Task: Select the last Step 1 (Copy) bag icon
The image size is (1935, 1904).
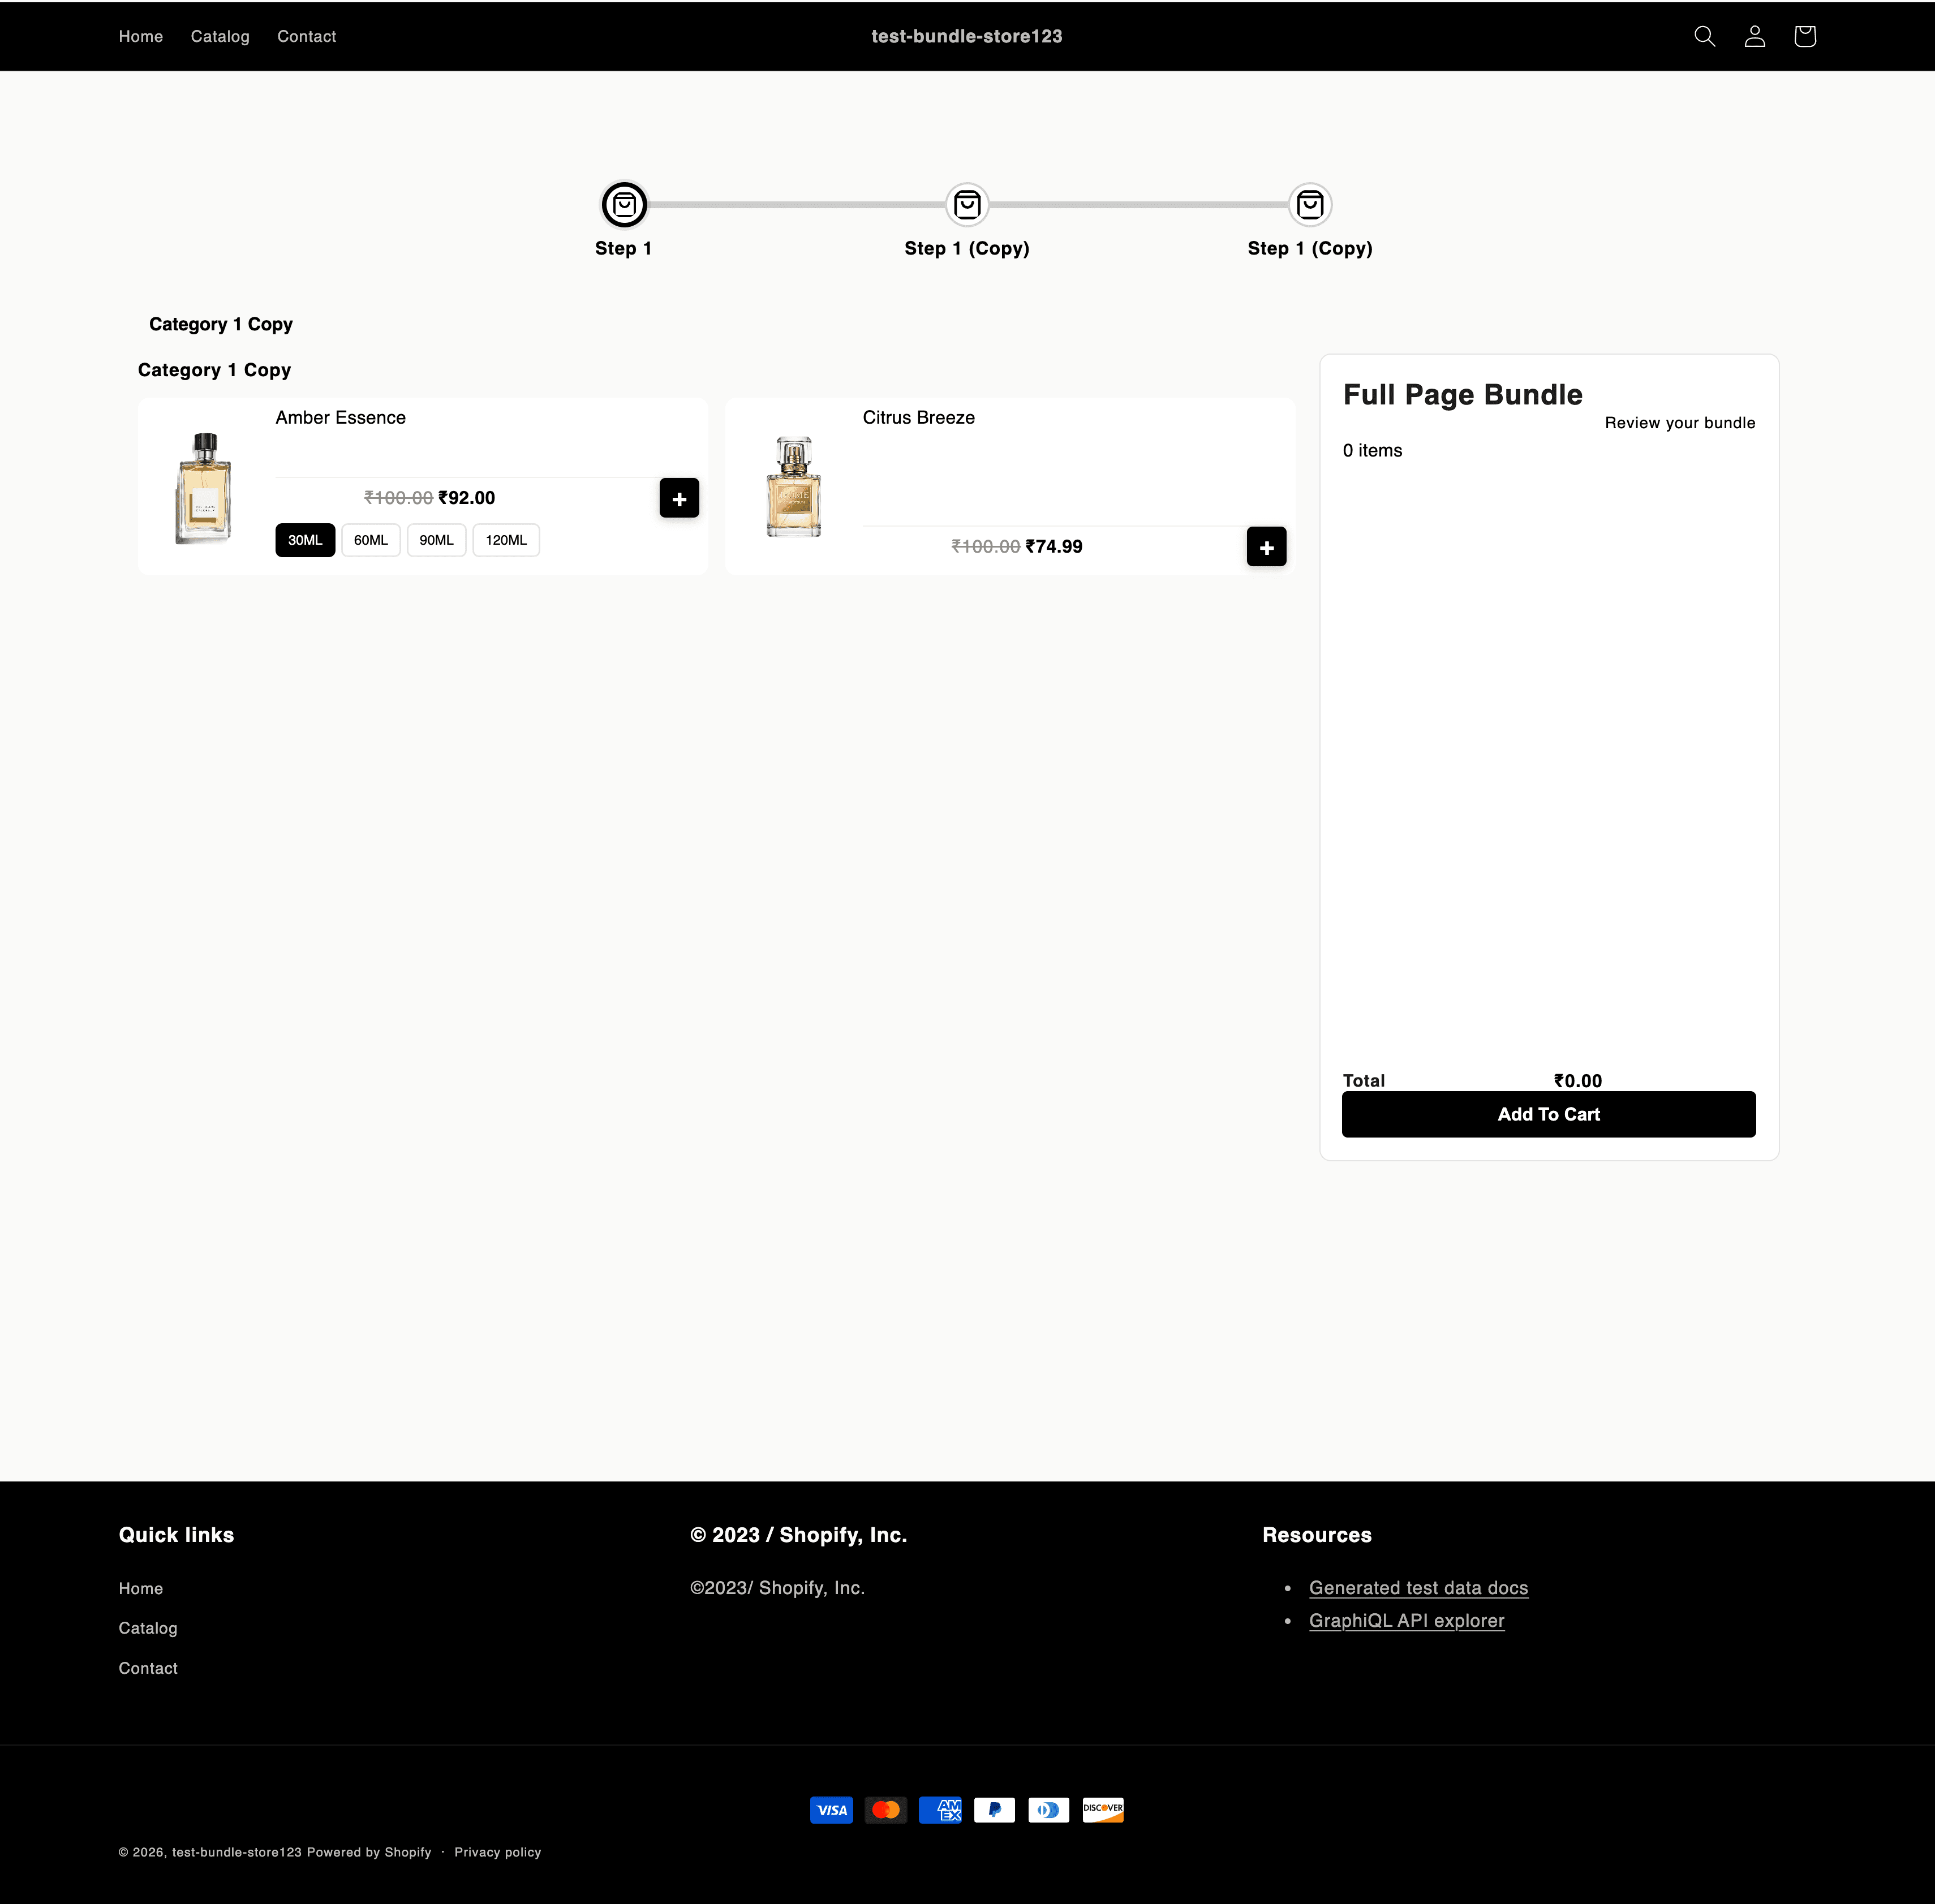Action: (x=1310, y=205)
